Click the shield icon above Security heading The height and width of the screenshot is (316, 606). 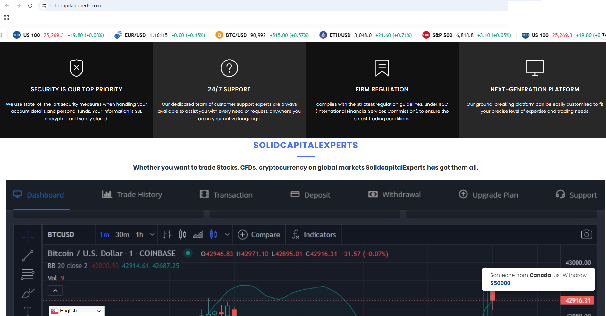(76, 68)
